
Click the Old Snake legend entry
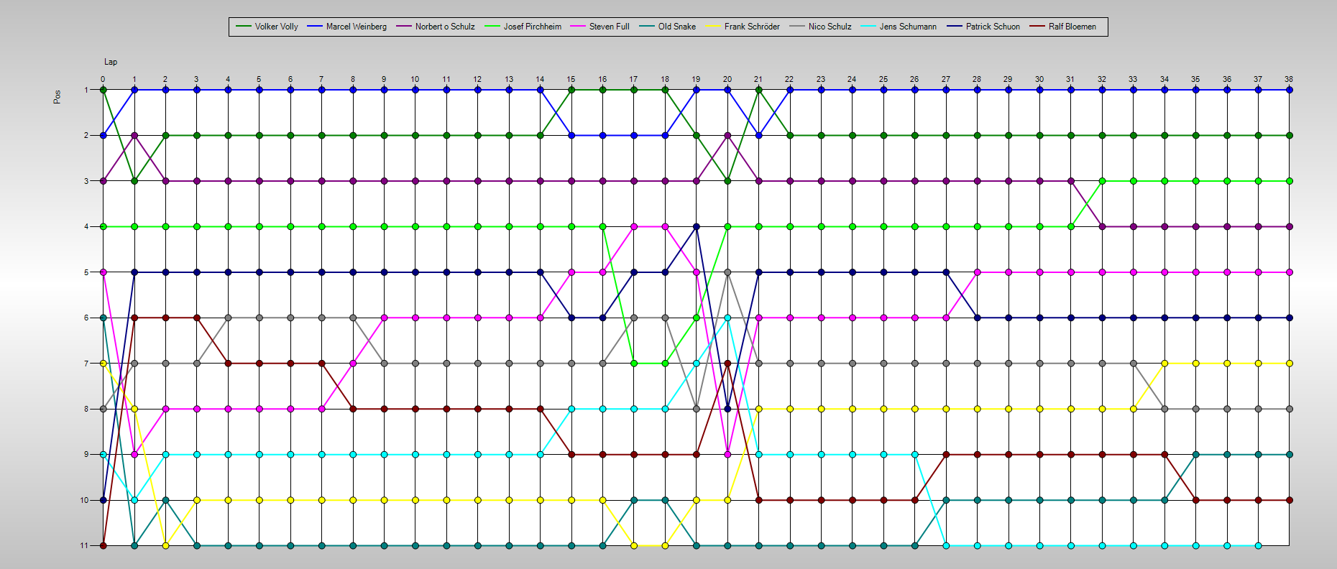pos(667,27)
